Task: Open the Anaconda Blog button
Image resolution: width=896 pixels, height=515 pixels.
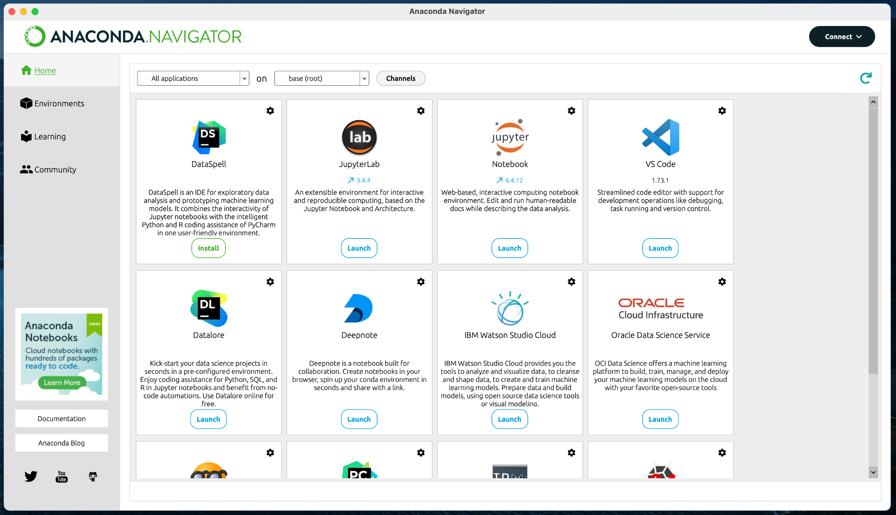Action: [x=61, y=443]
